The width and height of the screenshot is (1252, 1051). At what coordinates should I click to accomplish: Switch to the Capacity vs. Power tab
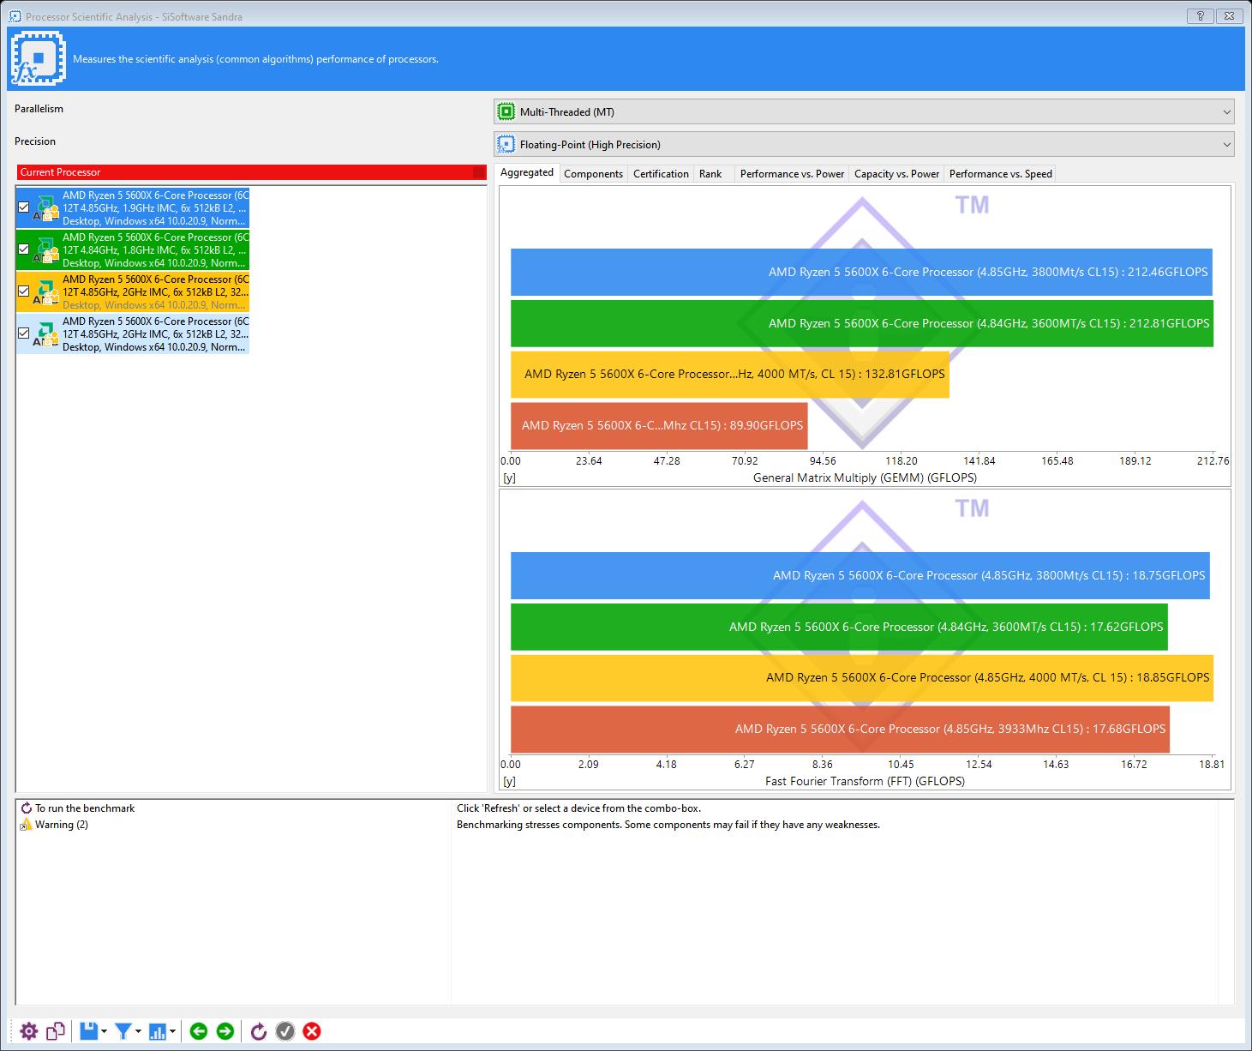click(x=897, y=174)
